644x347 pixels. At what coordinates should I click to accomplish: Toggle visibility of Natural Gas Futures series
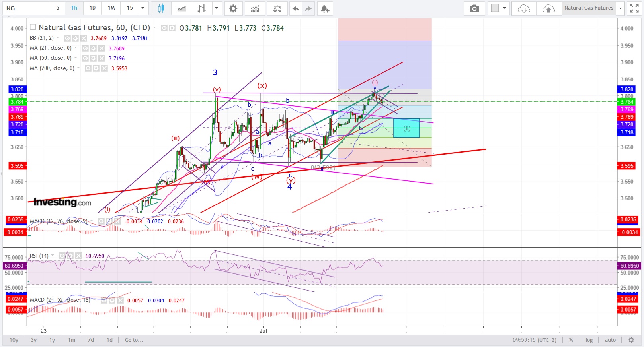click(164, 28)
